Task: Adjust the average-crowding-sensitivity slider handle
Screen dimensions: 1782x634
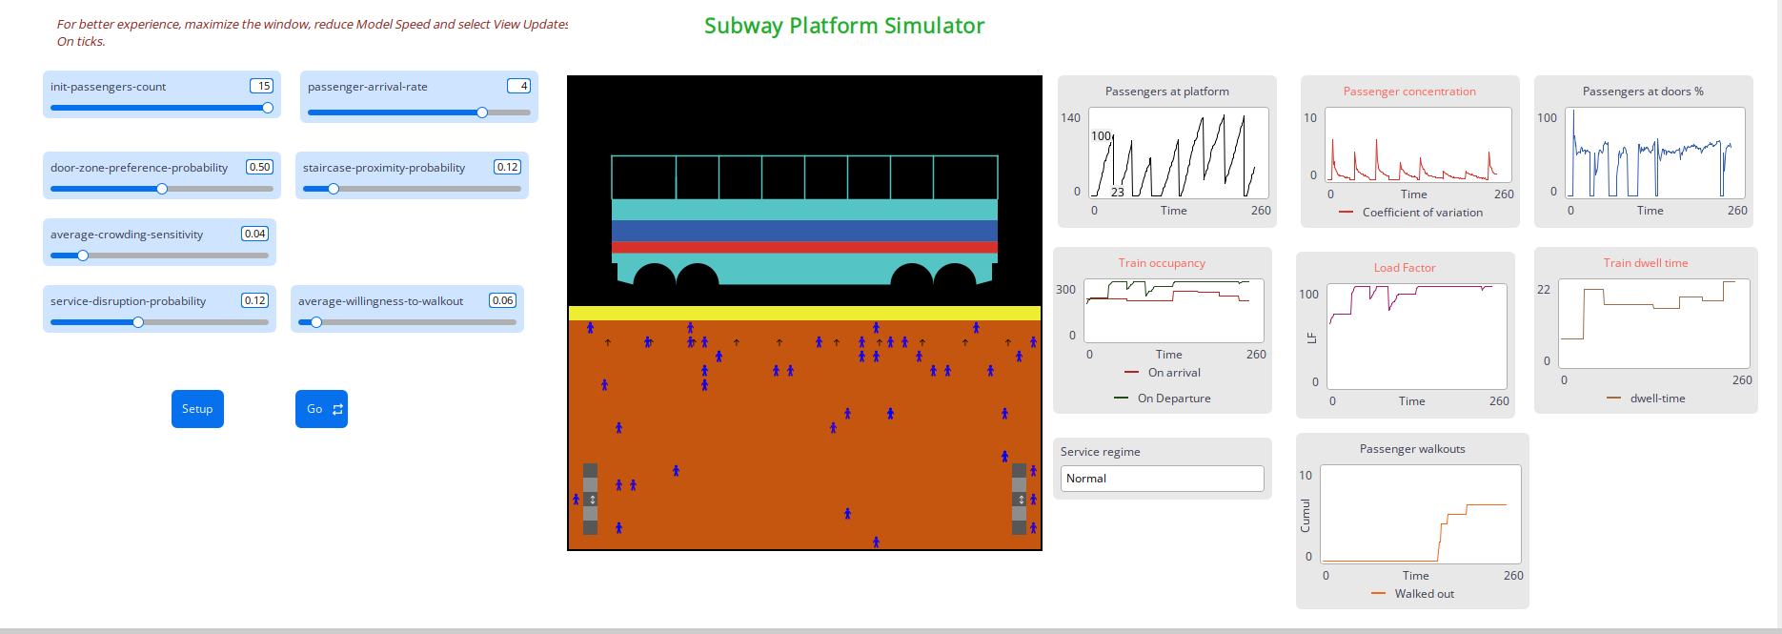Action: pyautogui.click(x=83, y=256)
